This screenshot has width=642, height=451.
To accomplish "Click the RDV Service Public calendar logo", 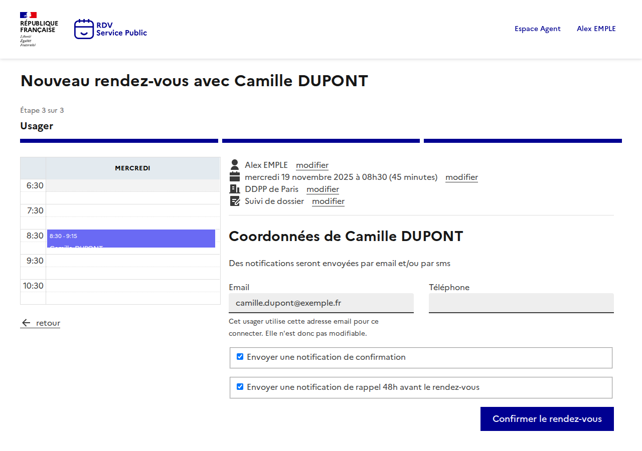I will (x=84, y=29).
